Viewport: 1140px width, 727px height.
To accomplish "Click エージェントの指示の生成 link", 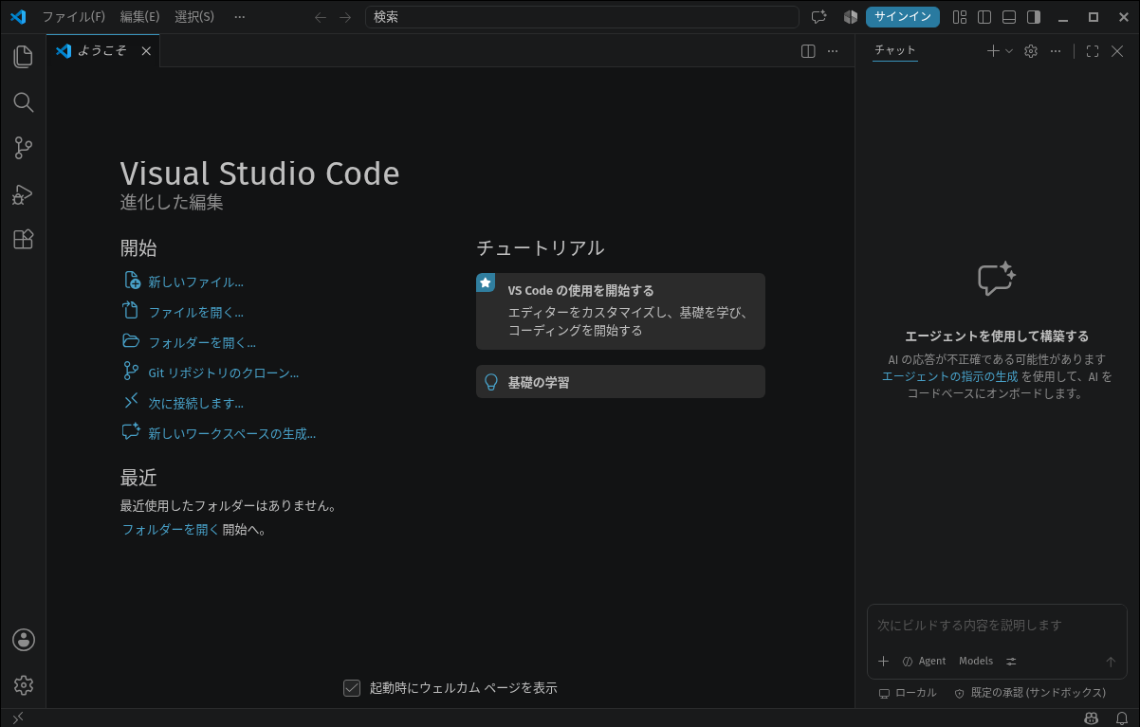I will point(949,376).
